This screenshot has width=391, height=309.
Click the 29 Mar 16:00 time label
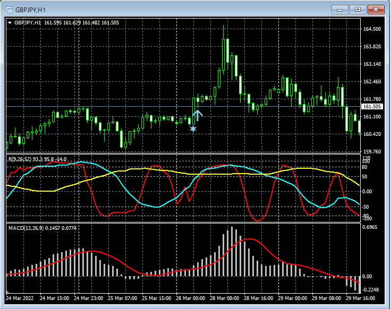click(x=361, y=299)
